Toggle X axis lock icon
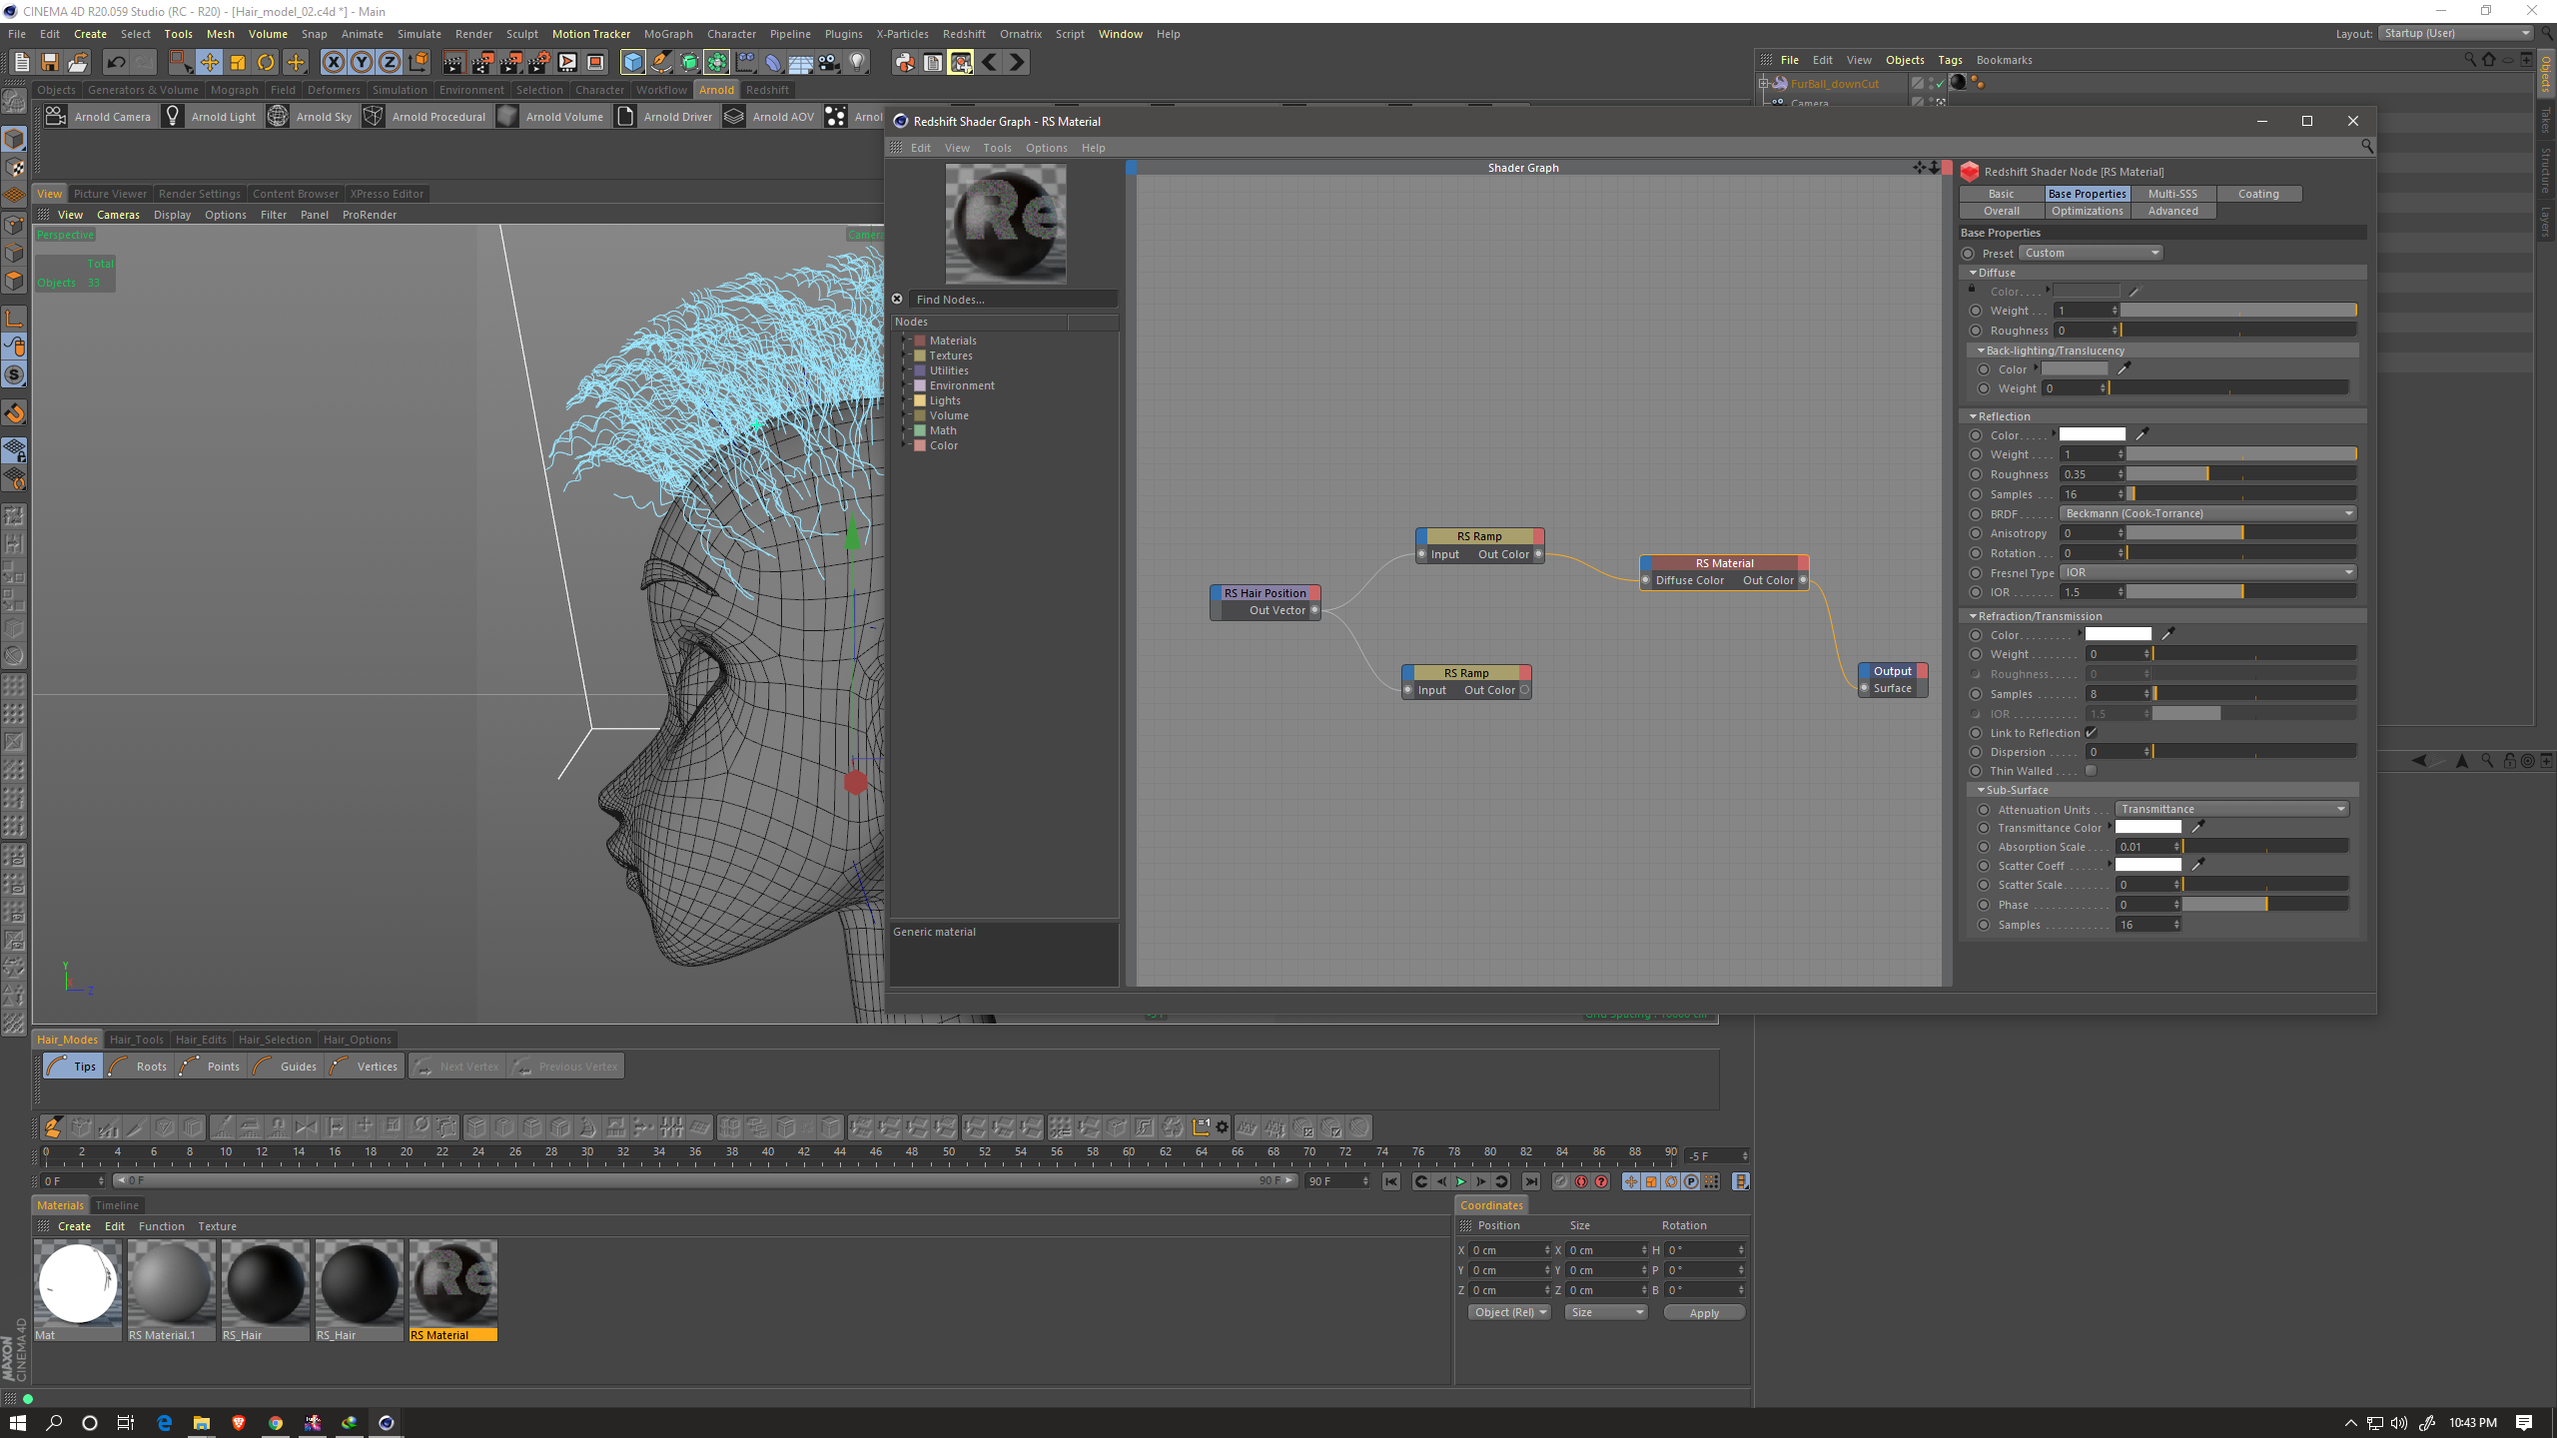Image resolution: width=2557 pixels, height=1438 pixels. [x=333, y=62]
